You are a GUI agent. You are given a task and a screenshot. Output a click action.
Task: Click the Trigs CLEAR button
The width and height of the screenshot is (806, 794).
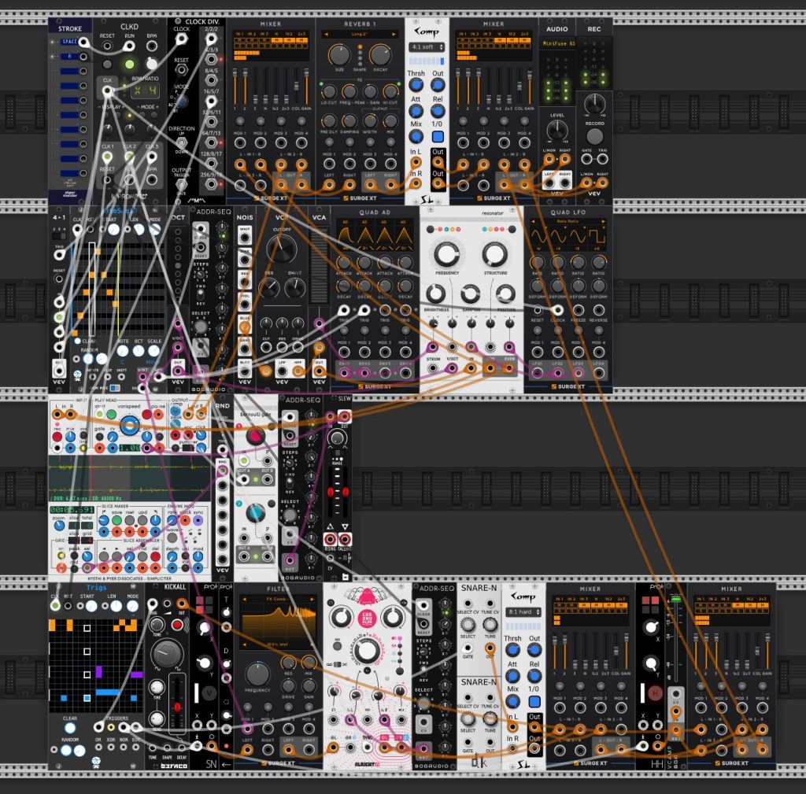click(70, 728)
